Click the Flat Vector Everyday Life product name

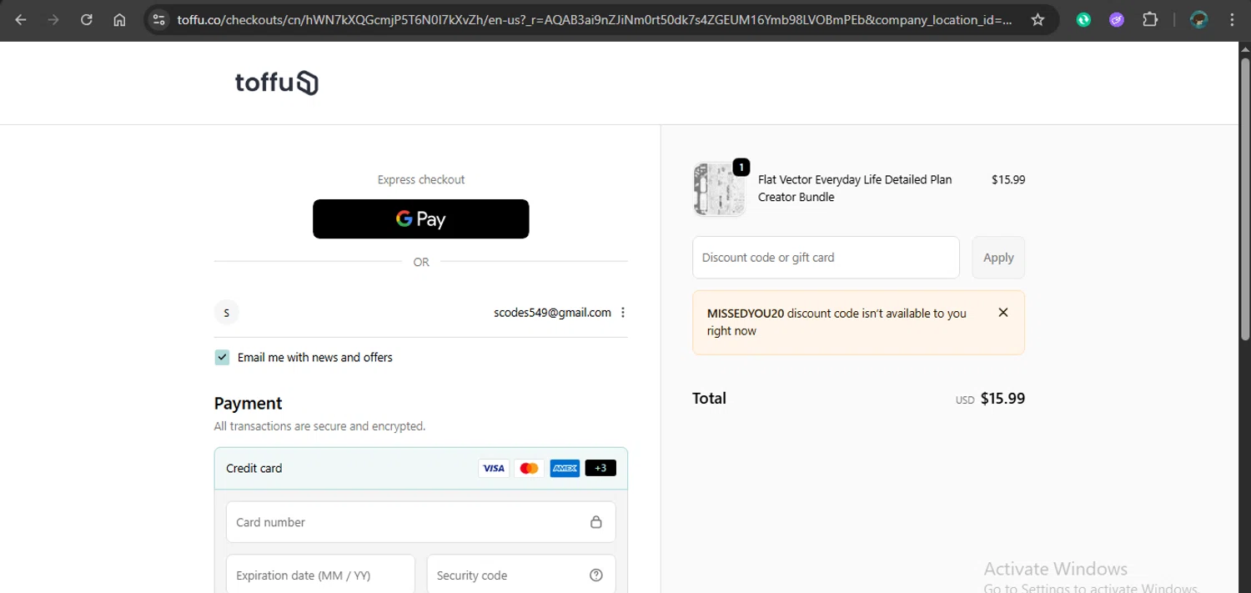(855, 188)
